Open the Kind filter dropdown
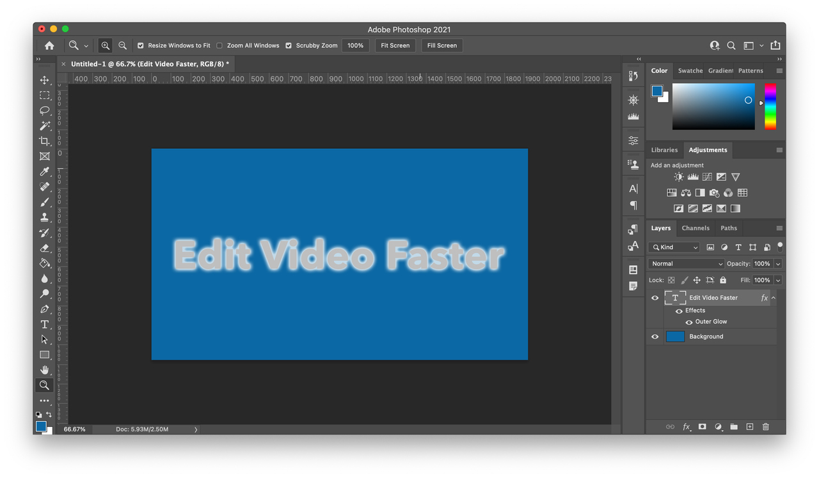 674,247
